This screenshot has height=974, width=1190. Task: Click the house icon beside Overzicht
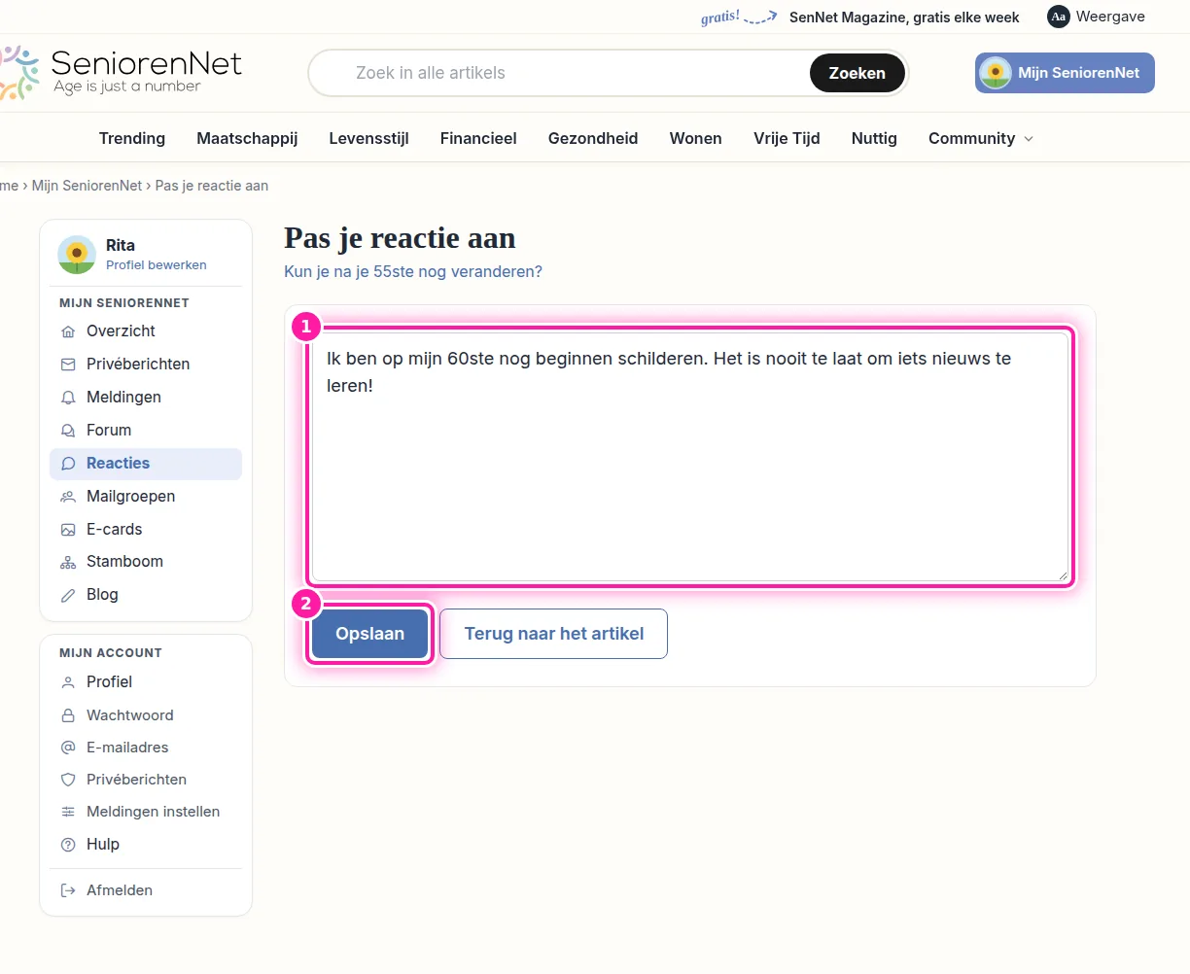point(68,331)
